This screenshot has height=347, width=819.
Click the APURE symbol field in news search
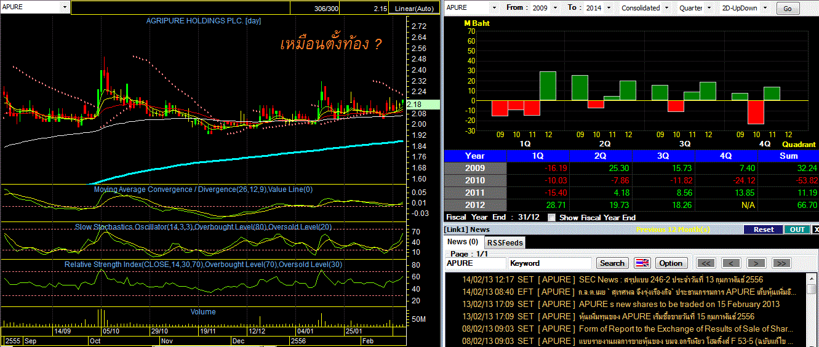click(x=476, y=263)
